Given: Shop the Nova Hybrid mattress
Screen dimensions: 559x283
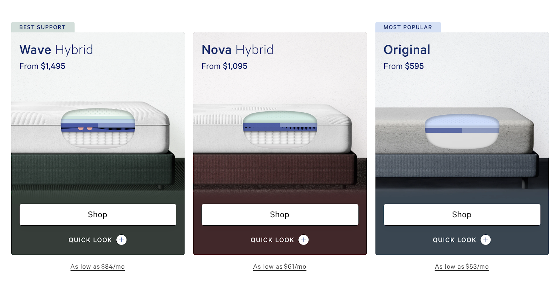Looking at the screenshot, I should tap(280, 215).
